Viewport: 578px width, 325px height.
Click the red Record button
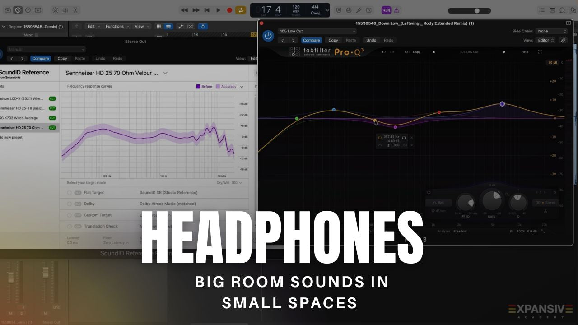click(x=229, y=10)
